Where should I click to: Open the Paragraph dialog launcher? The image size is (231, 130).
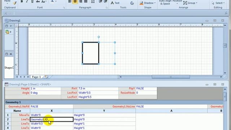coord(106,8)
